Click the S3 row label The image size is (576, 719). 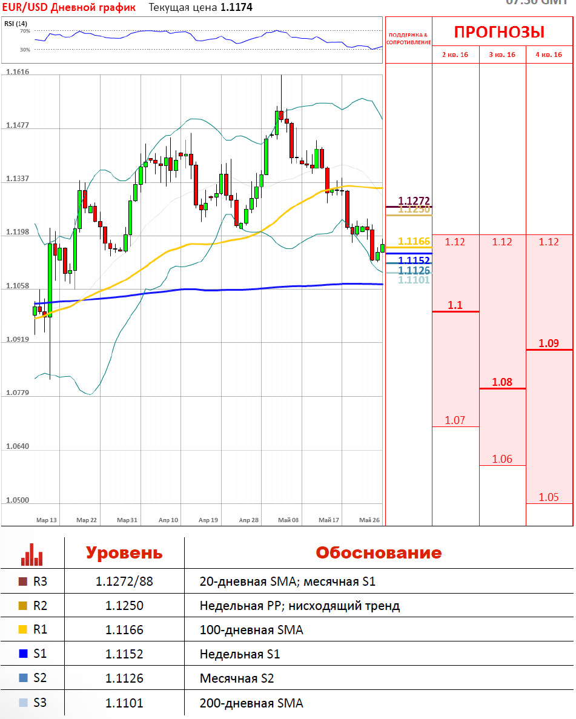41,703
